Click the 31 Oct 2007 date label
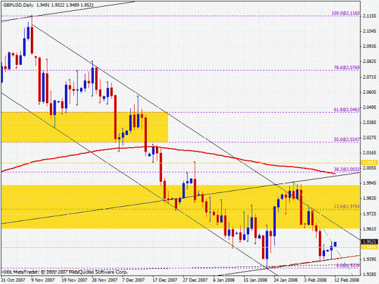379x284 pixels. (x=13, y=280)
